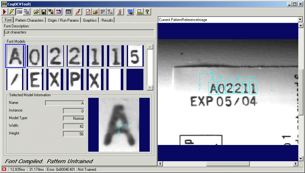Open the floating image display window icon

(x=27, y=12)
